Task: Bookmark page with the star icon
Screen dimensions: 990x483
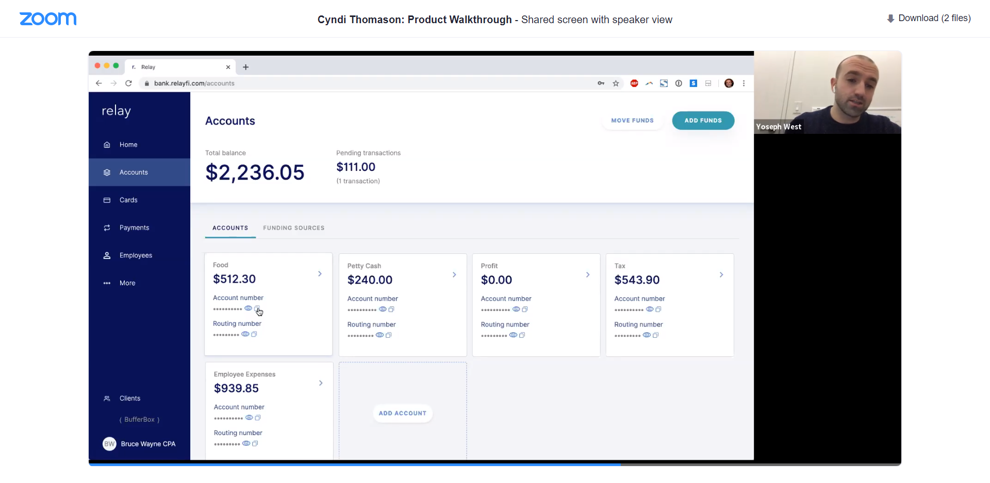Action: click(x=616, y=83)
